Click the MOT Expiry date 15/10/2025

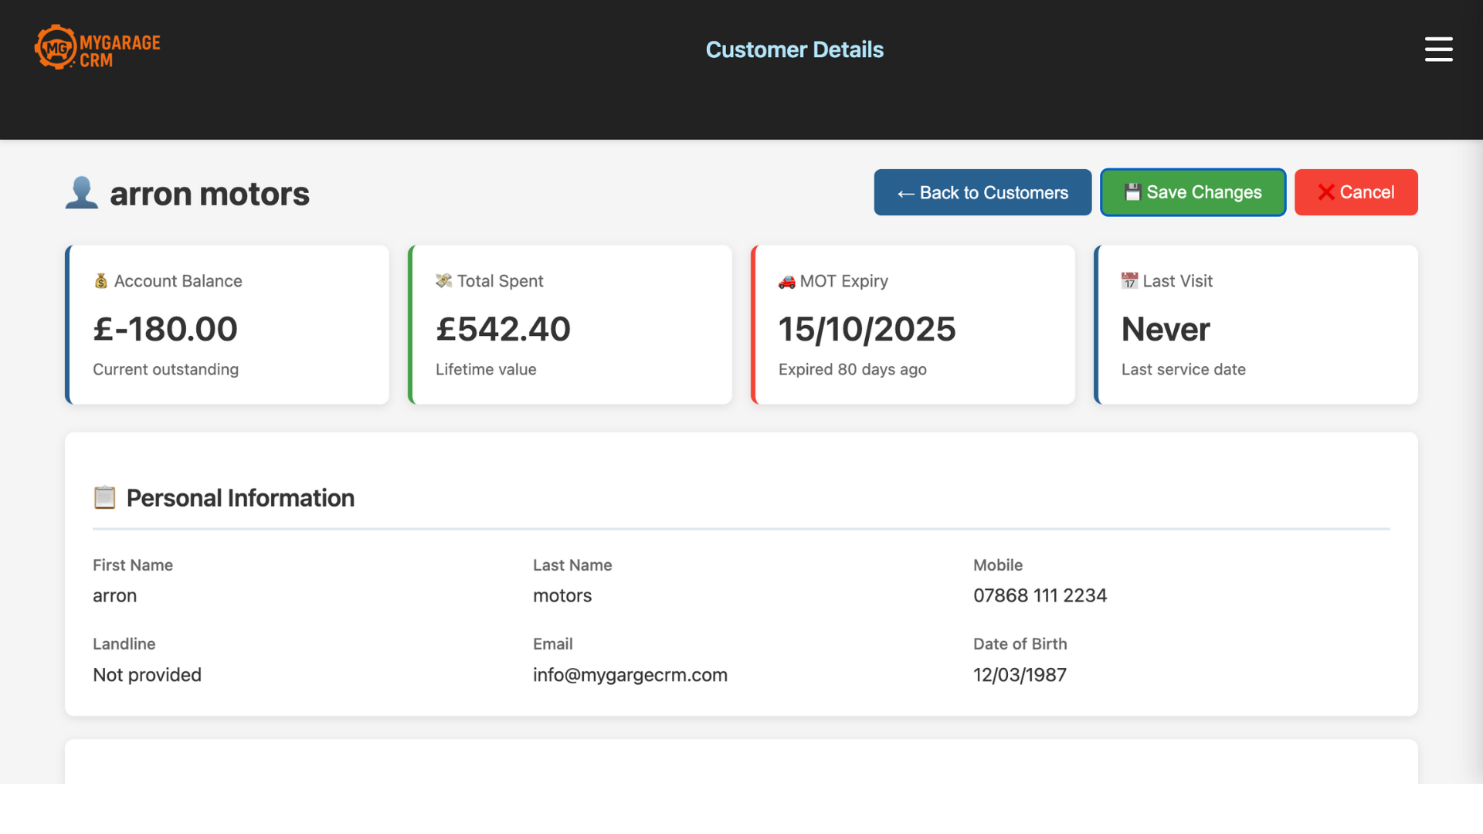click(x=867, y=328)
